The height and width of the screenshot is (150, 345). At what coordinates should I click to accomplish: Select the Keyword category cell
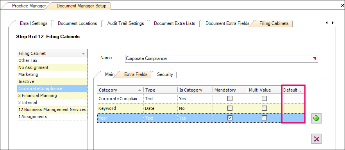click(120, 108)
